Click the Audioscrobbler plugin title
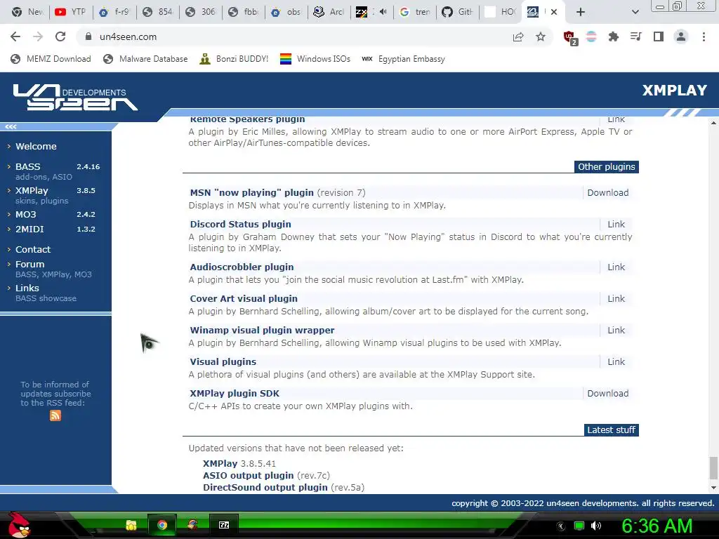The width and height of the screenshot is (719, 539). tap(242, 267)
